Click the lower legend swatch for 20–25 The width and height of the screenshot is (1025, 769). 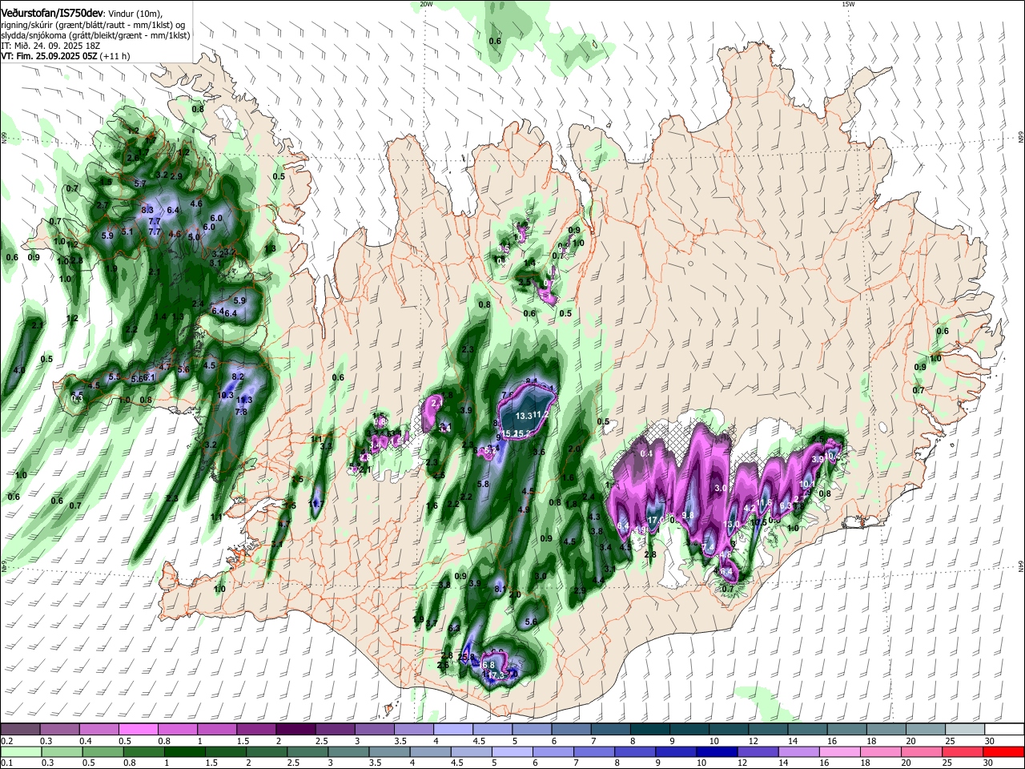click(x=922, y=751)
